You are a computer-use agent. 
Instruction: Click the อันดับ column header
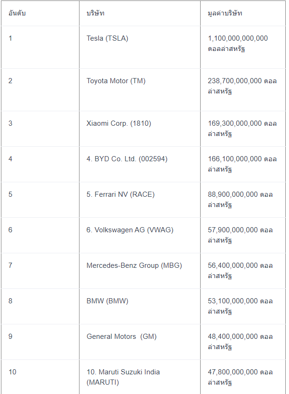click(17, 13)
